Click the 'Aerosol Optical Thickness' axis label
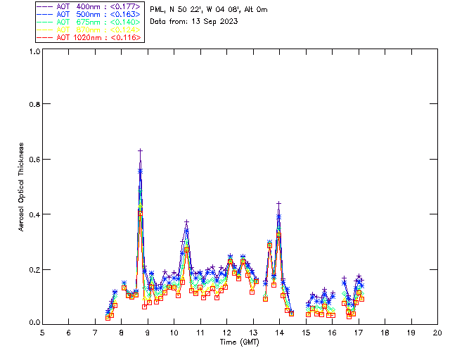The width and height of the screenshot is (450, 360). pyautogui.click(x=21, y=187)
